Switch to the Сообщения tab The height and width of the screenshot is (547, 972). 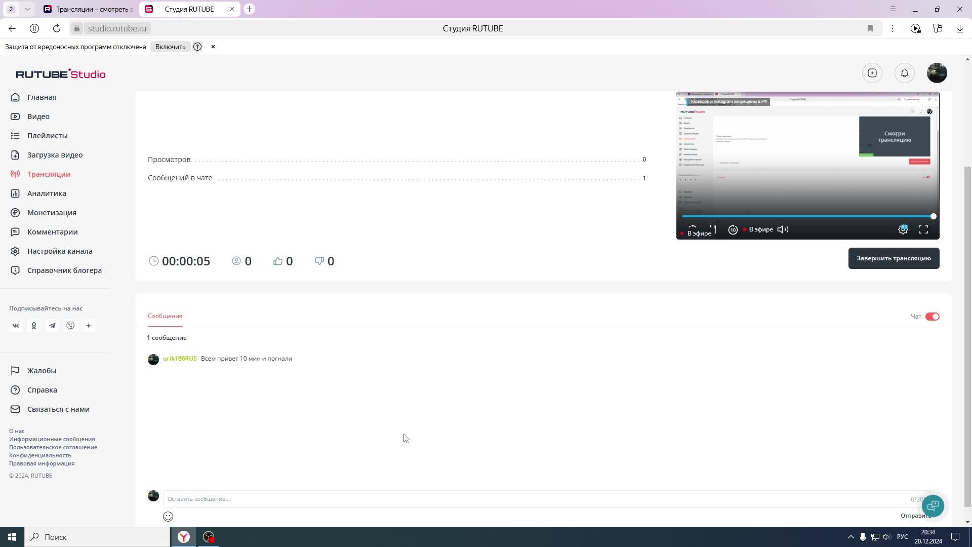coord(165,316)
